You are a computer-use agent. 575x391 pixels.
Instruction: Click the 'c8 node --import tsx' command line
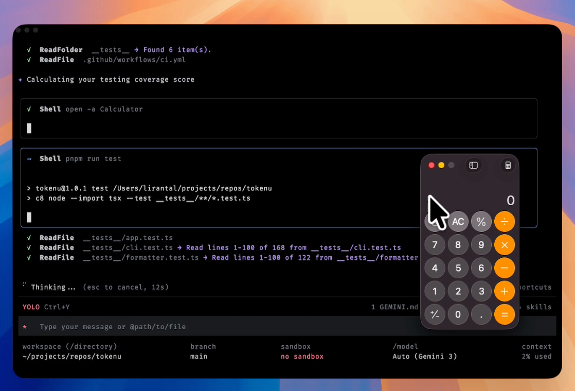coord(139,198)
